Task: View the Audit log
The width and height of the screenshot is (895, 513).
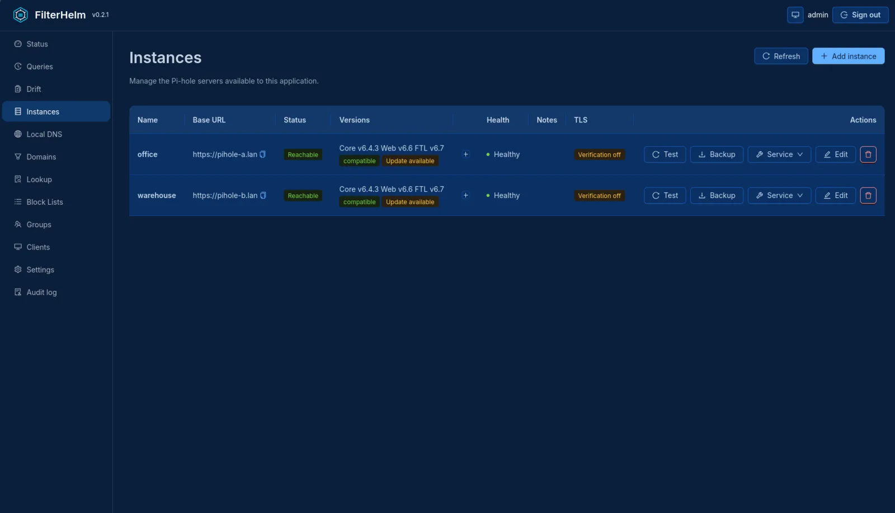Action: [56, 292]
